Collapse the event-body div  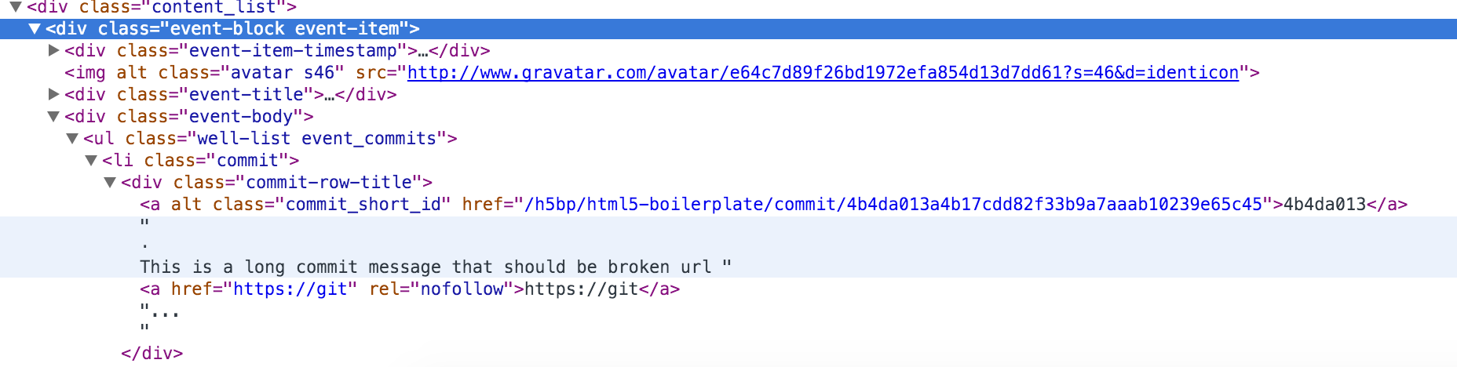click(x=53, y=116)
